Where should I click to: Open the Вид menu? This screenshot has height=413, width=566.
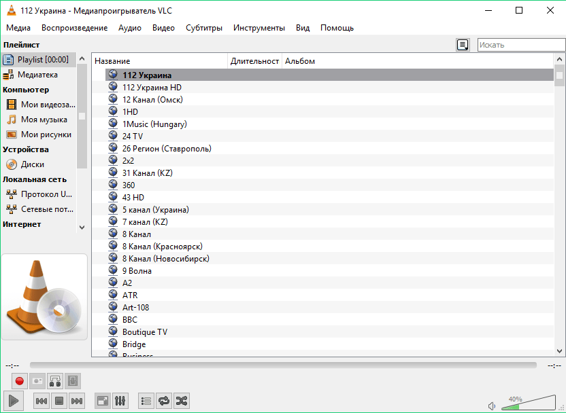pyautogui.click(x=303, y=28)
